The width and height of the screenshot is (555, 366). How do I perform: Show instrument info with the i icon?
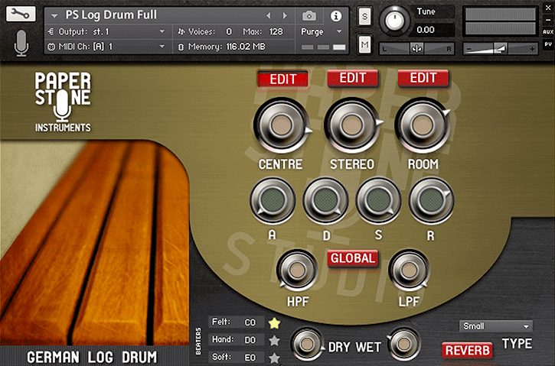coord(336,16)
